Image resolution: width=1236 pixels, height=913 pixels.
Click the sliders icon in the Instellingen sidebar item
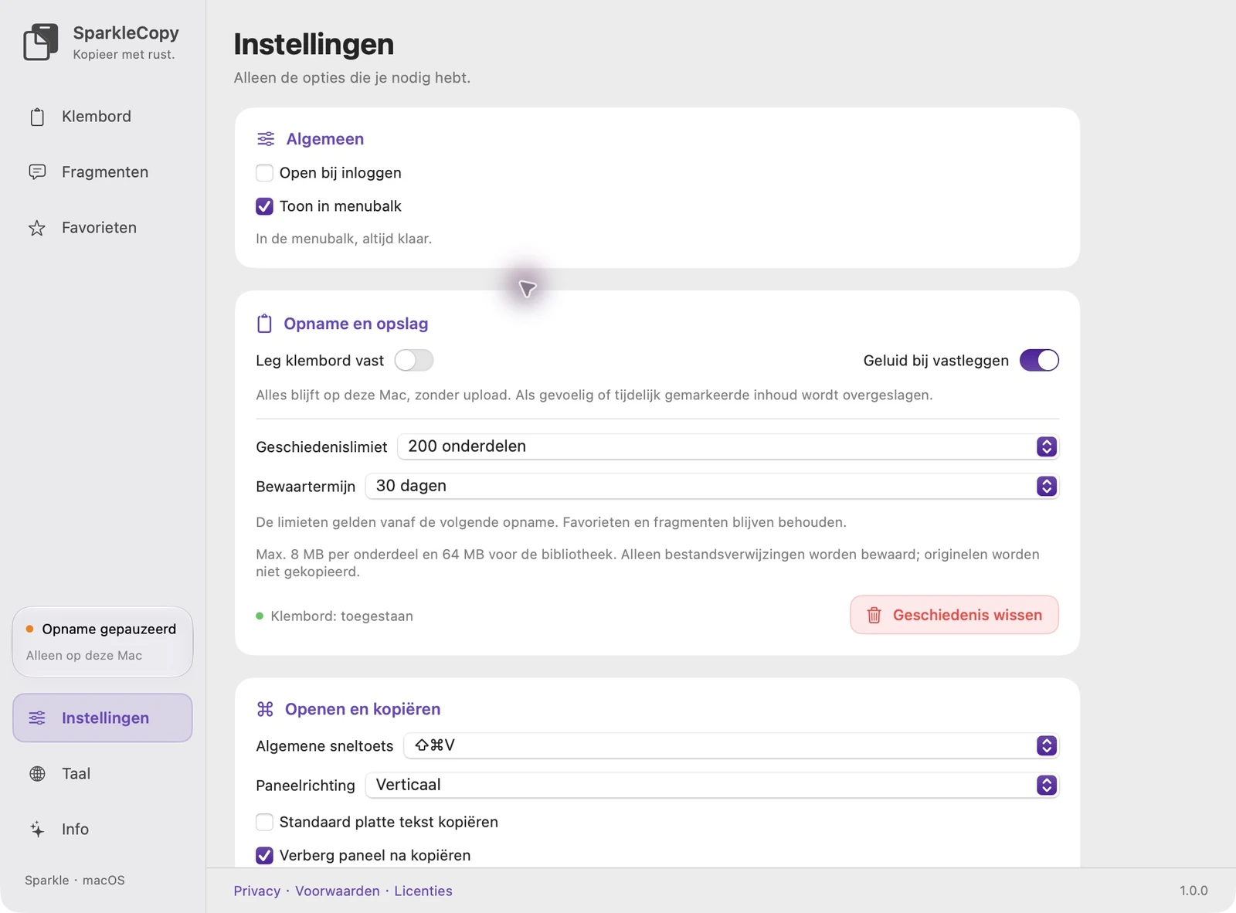pos(37,718)
